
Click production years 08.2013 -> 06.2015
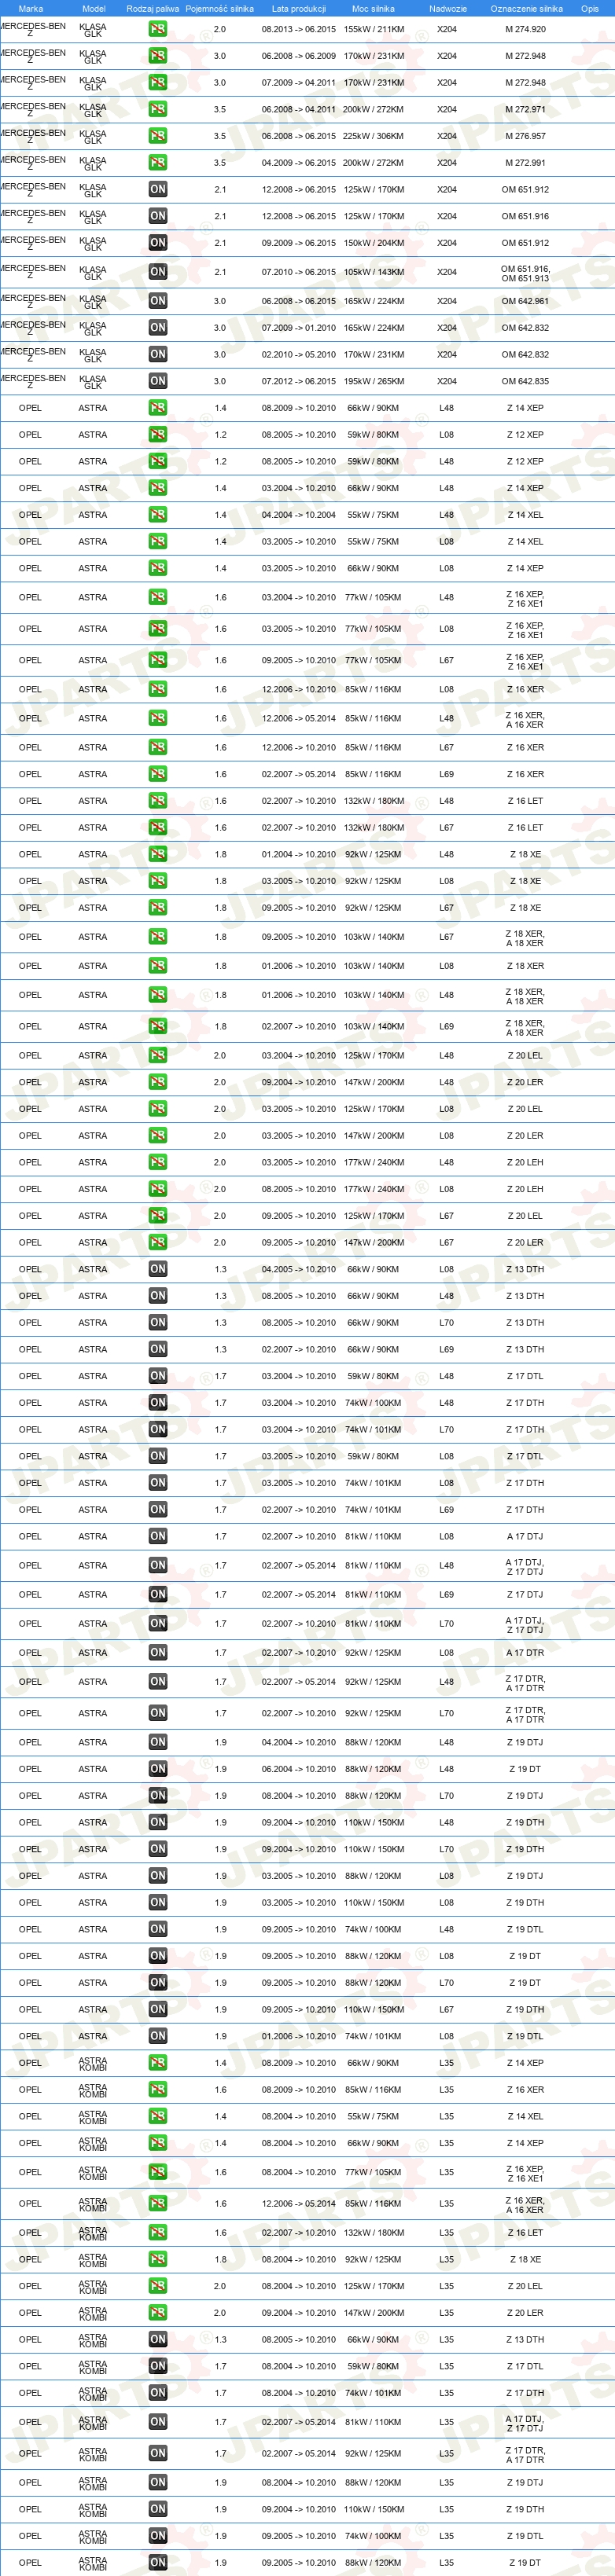[x=299, y=29]
